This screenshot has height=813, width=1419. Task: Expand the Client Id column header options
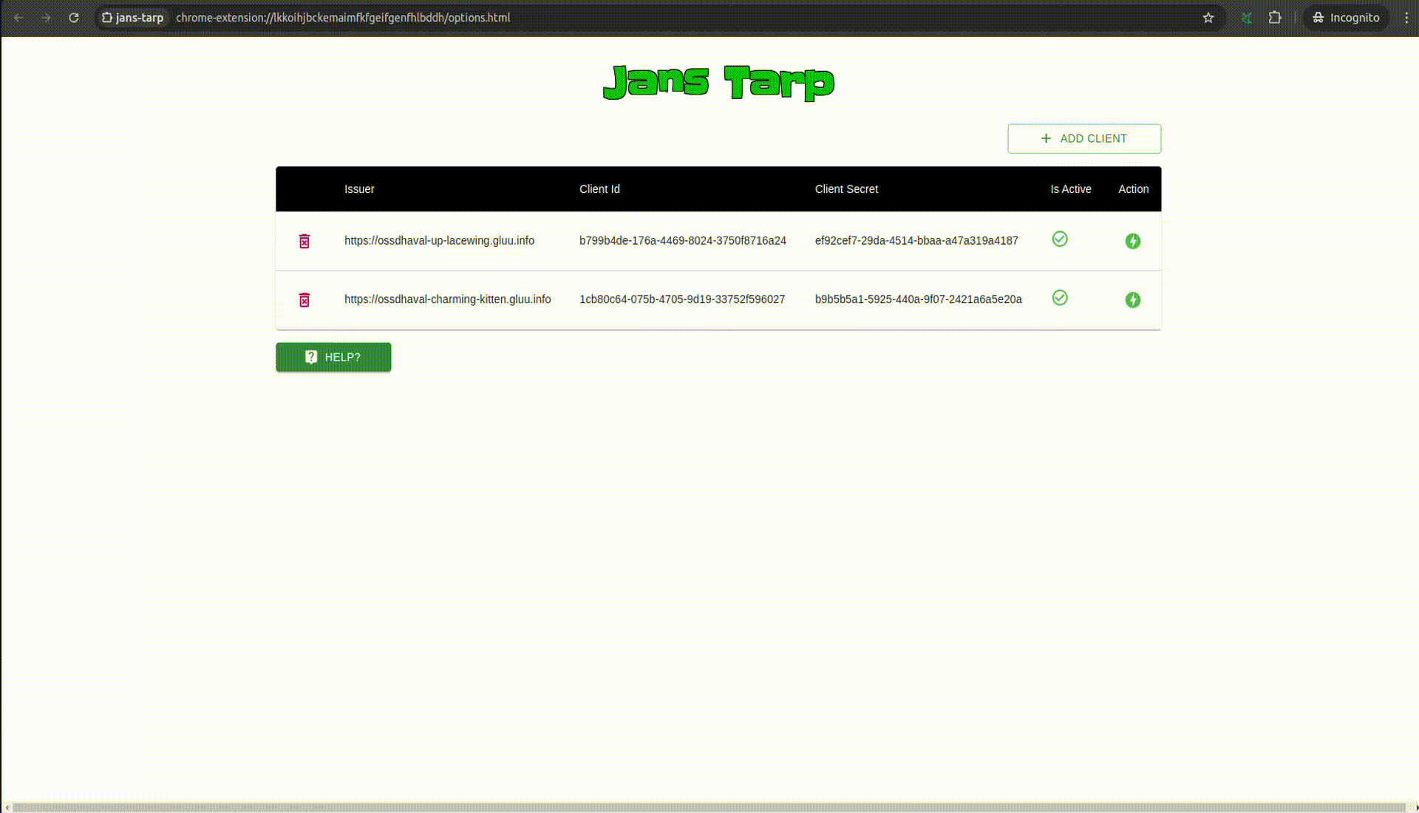pos(599,189)
